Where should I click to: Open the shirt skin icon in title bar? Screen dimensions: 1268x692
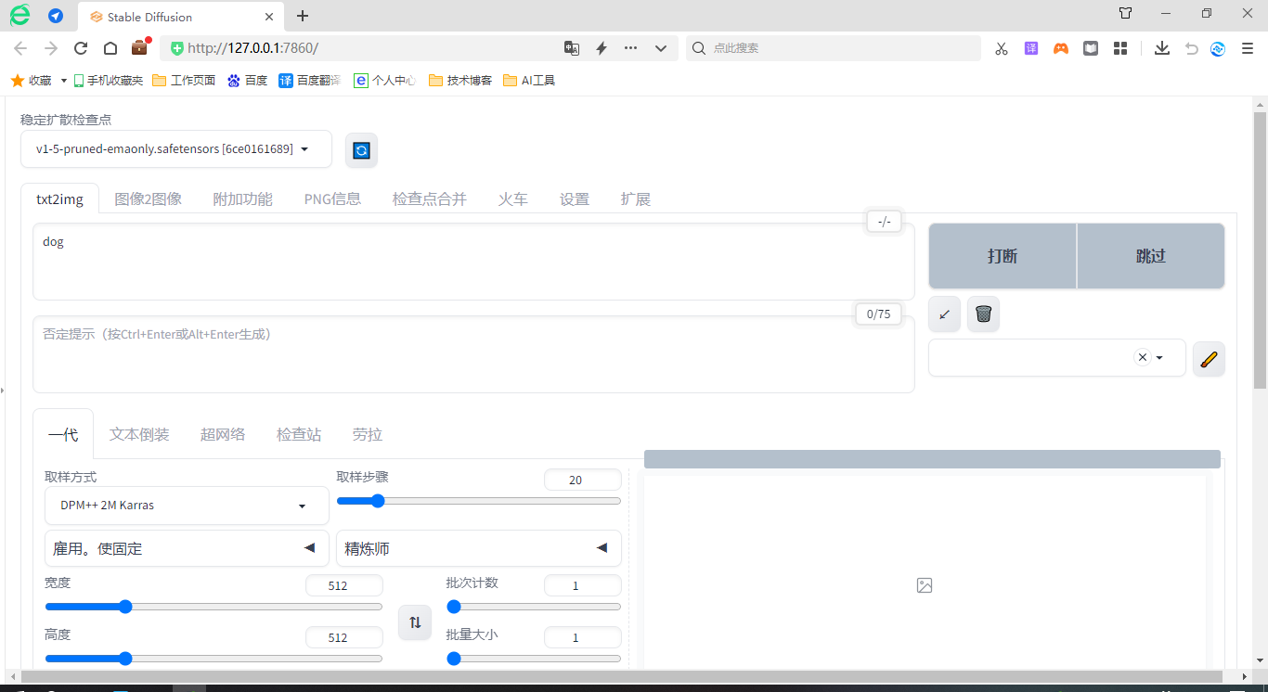click(1126, 13)
